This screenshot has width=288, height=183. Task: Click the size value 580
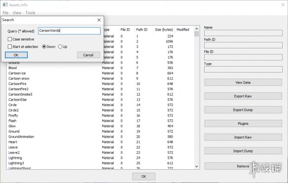[170, 137]
